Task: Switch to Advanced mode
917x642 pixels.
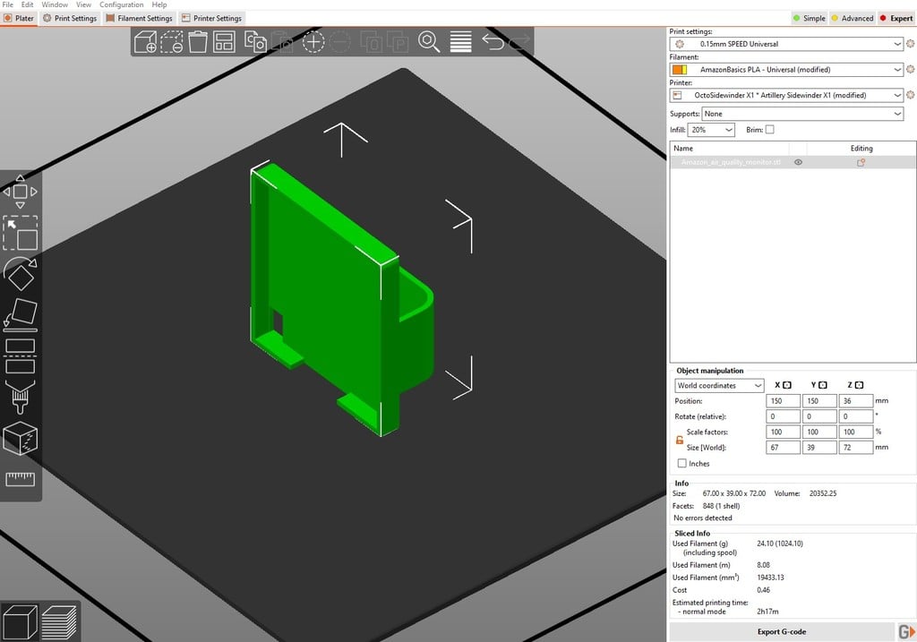Action: click(x=852, y=18)
